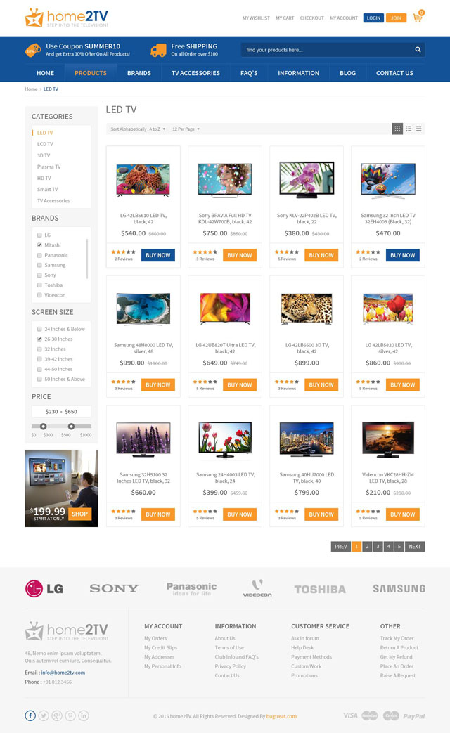The height and width of the screenshot is (733, 450).
Task: Open the Pinterest social icon
Action: coord(70,715)
